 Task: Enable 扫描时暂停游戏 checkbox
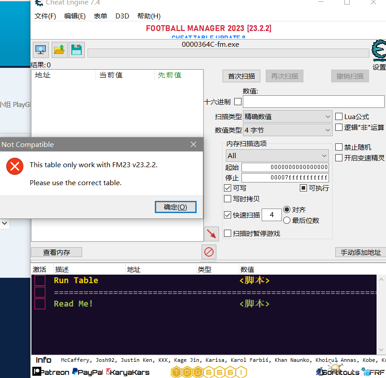[x=228, y=233]
